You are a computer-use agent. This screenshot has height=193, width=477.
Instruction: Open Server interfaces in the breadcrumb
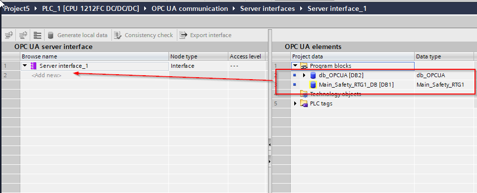click(267, 8)
